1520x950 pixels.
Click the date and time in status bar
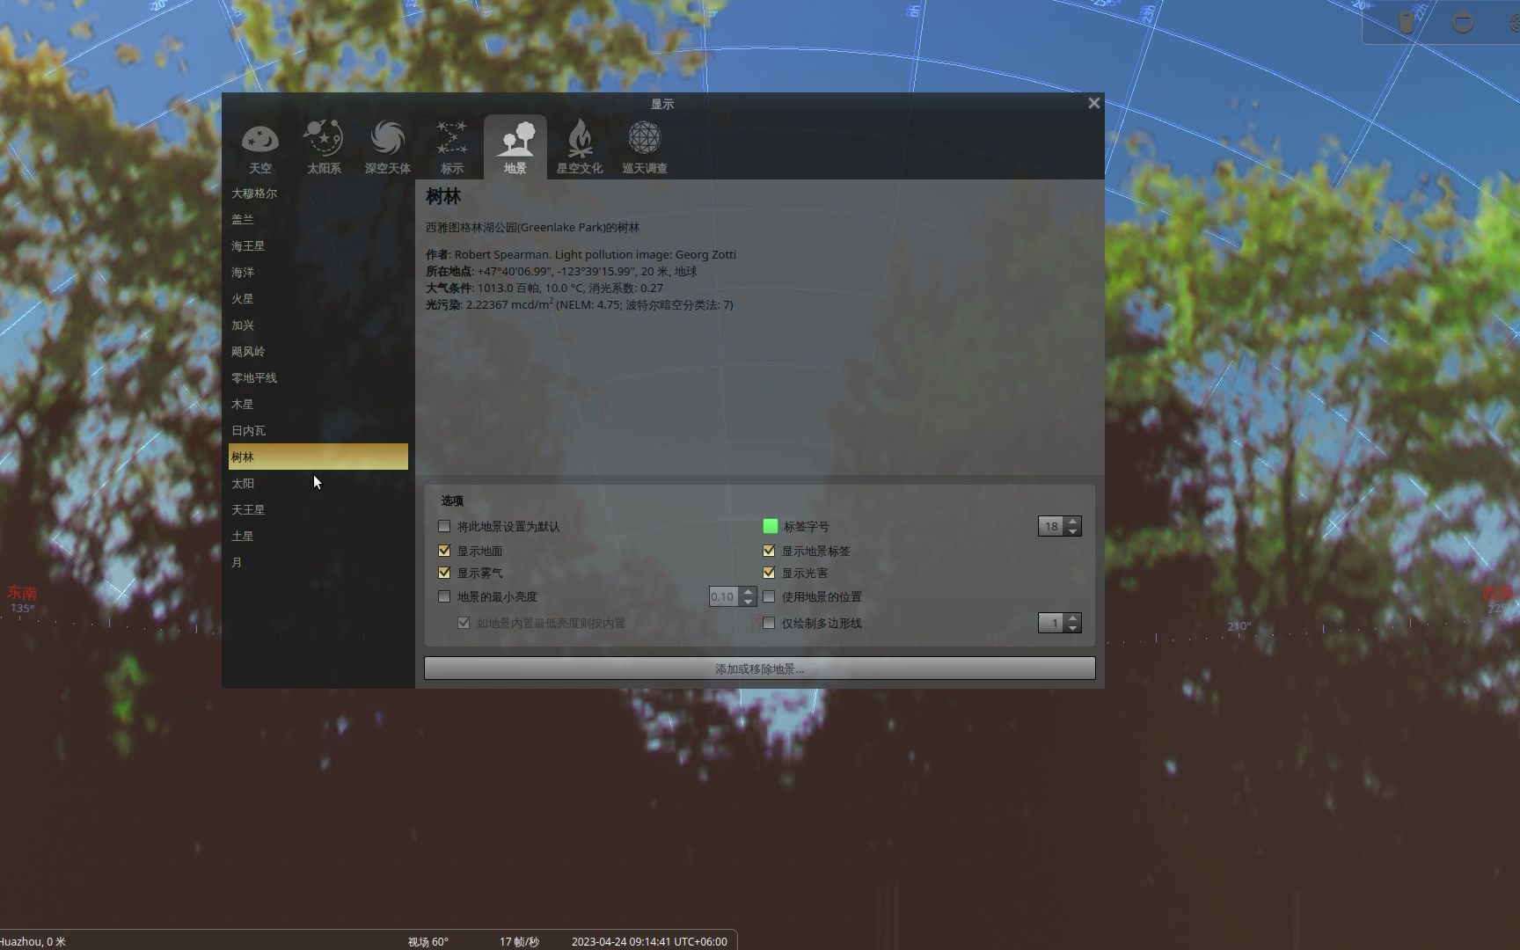pos(649,941)
